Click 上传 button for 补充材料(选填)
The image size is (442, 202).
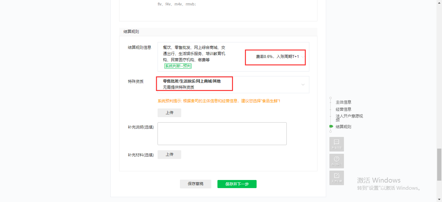pyautogui.click(x=169, y=154)
